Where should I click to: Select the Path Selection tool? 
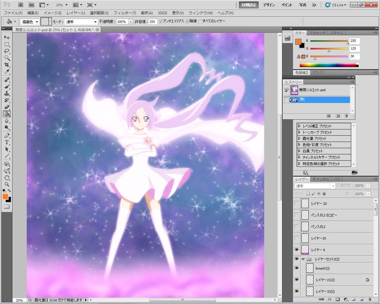(7, 149)
